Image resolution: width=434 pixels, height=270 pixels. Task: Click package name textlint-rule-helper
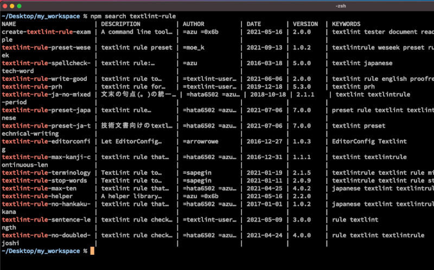coord(37,196)
